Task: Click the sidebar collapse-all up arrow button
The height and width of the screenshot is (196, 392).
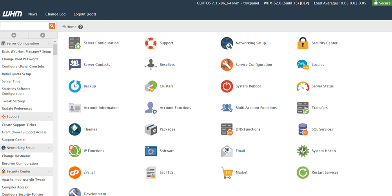Action: pos(14,35)
